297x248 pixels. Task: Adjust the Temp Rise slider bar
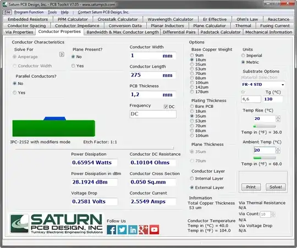coord(265,126)
